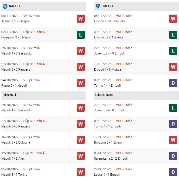Click the Empoli club crest icon
Viewport: 179px width, 179px height.
(98, 6)
